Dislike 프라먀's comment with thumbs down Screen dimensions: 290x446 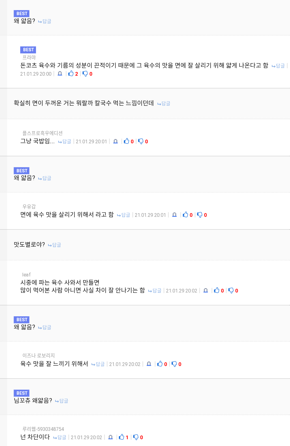coord(85,74)
